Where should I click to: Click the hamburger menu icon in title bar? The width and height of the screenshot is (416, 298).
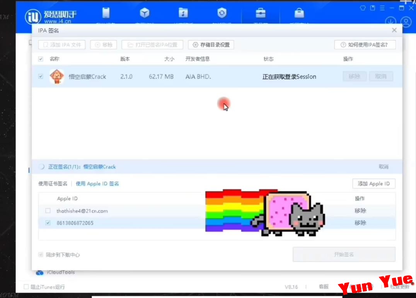382,8
